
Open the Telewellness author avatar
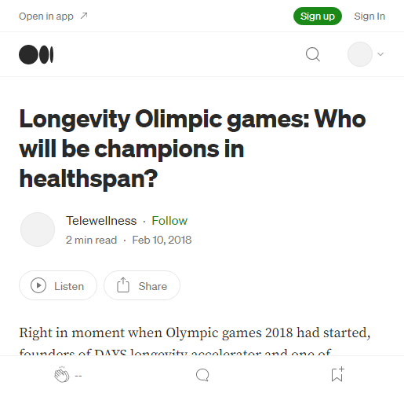(x=38, y=230)
